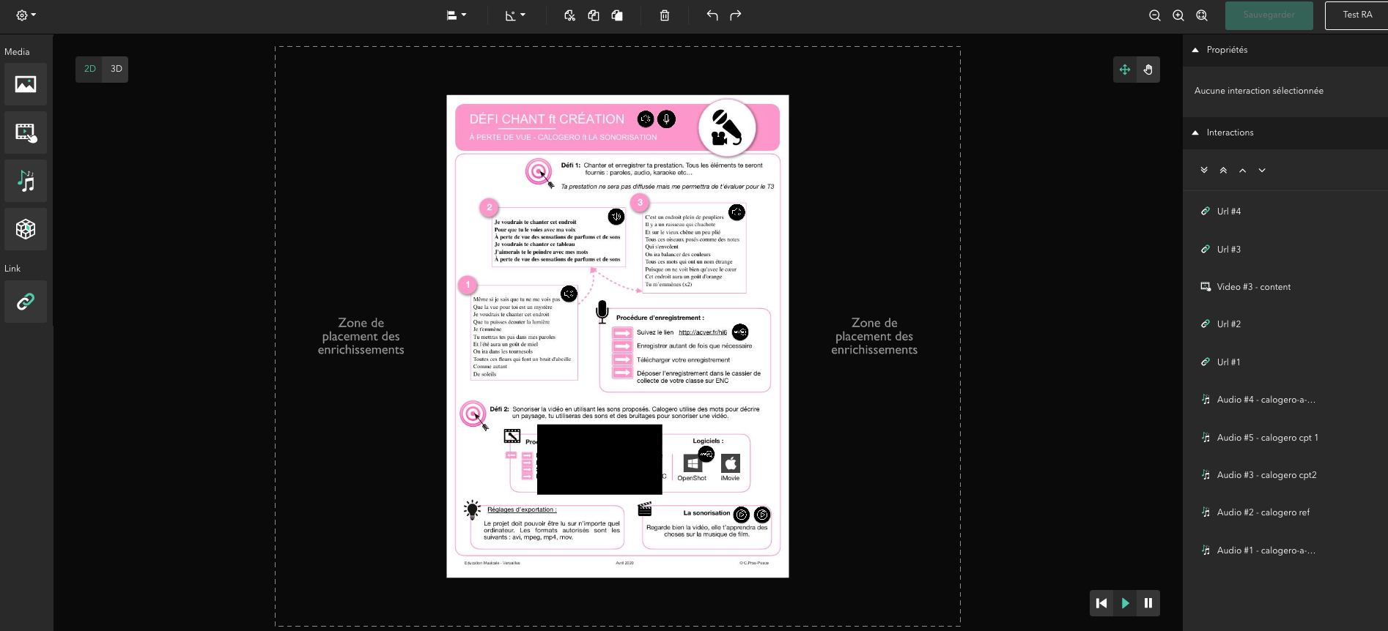Click the Test RA button
The height and width of the screenshot is (631, 1388).
(1356, 15)
